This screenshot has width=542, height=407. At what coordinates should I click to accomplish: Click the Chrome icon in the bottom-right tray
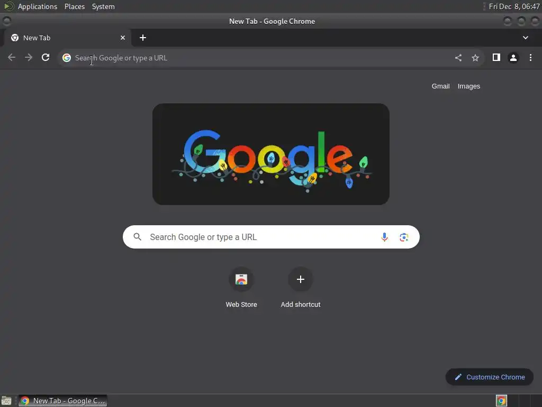[x=501, y=401]
